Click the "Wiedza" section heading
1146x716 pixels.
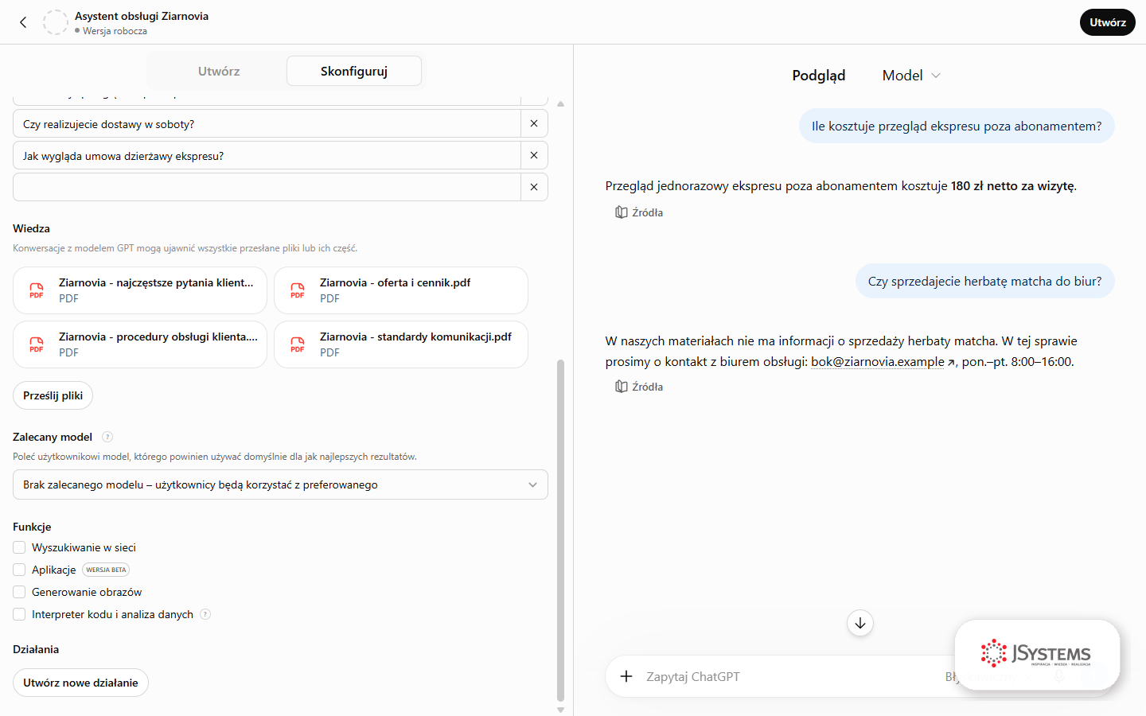coord(31,228)
